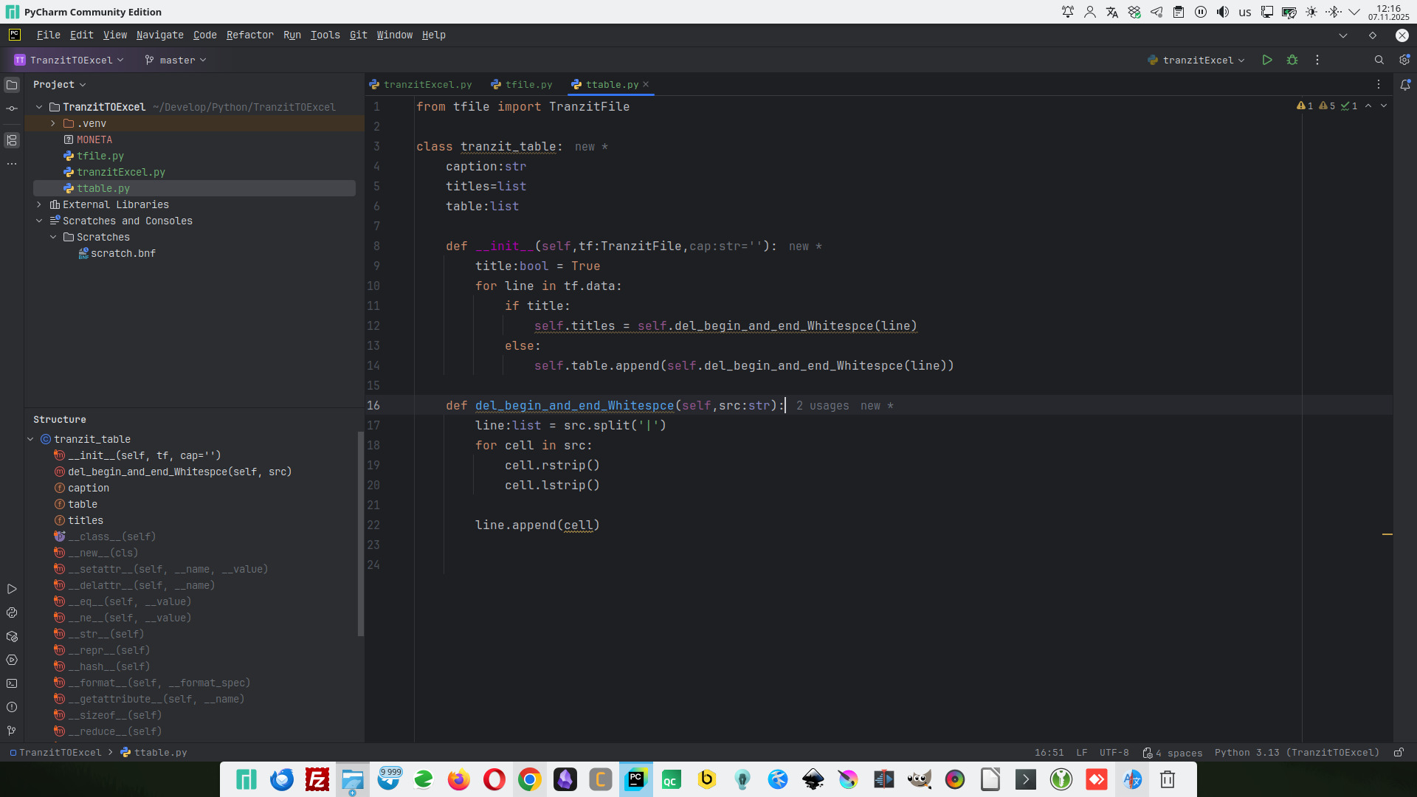Toggle the read-only lock icon in status bar
This screenshot has height=797, width=1417.
[x=1399, y=753]
